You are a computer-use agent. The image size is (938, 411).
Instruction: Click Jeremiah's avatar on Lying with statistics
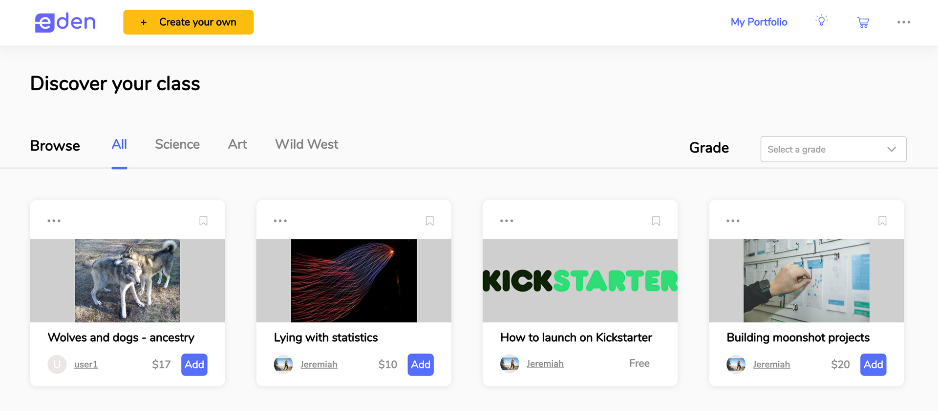tap(283, 364)
